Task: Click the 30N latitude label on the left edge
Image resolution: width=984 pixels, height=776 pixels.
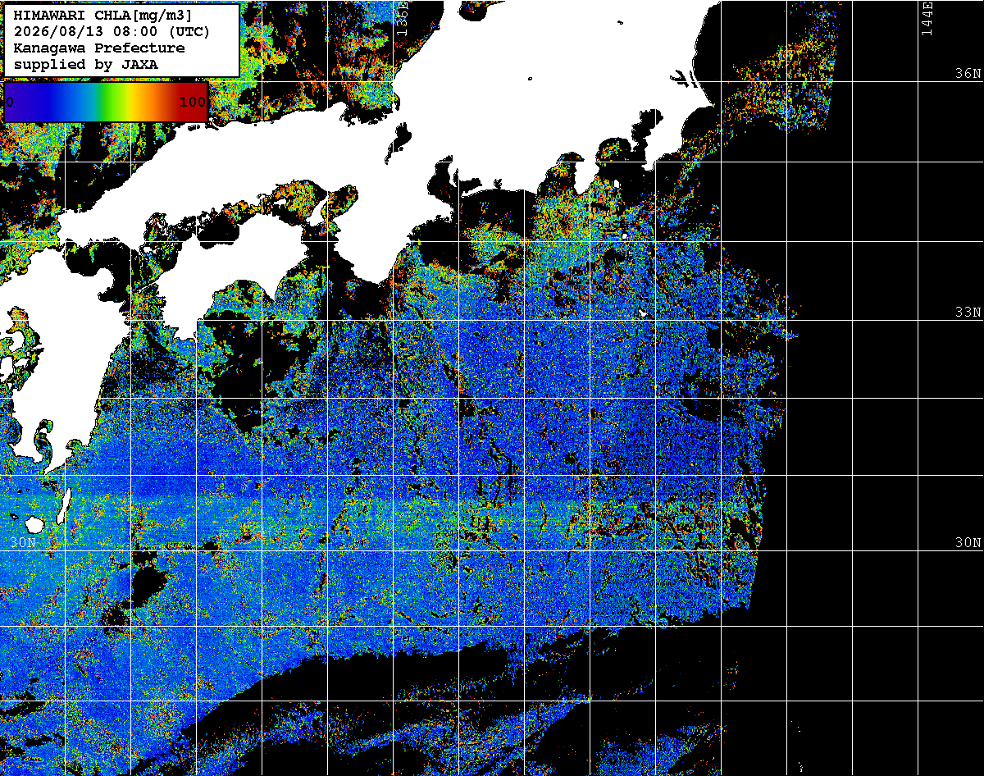Action: (24, 542)
